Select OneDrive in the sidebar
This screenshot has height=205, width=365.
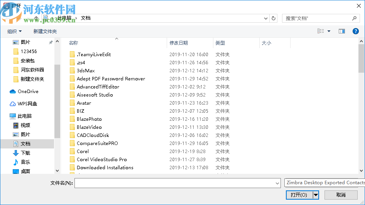24,92
